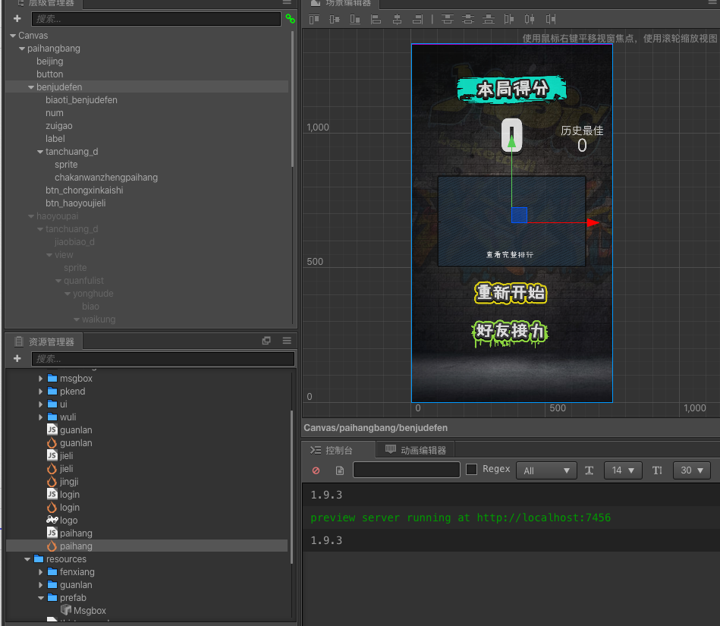Screen dimensions: 720x626
Task: Collapse the Canvas node
Action: (13, 36)
